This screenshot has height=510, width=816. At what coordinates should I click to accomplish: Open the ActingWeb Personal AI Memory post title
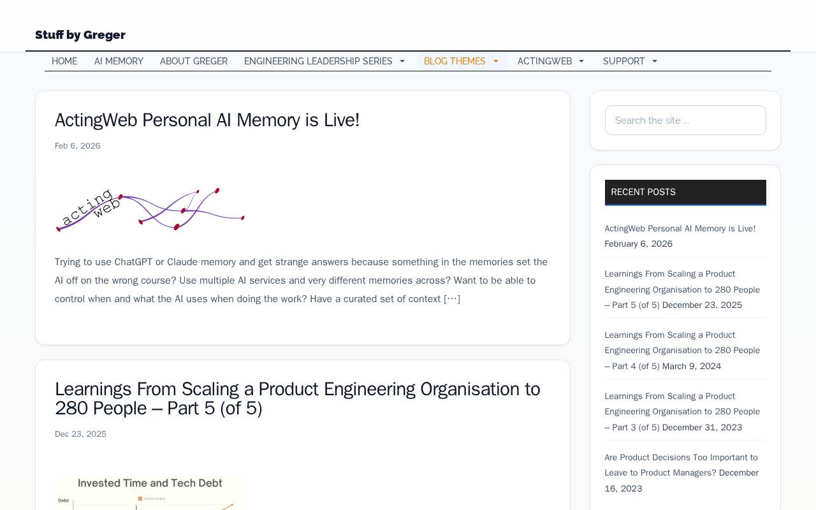pos(207,120)
